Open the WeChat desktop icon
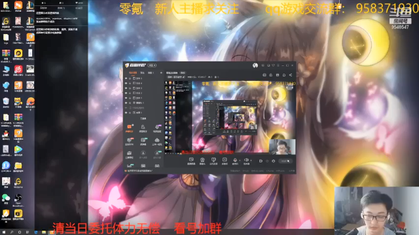 tap(6, 198)
